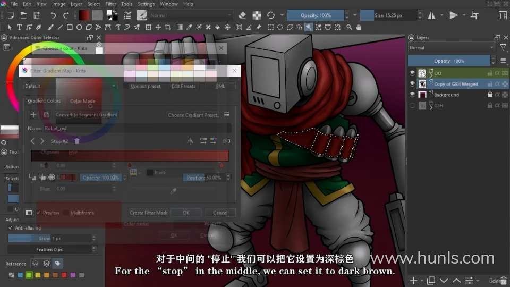This screenshot has height=287, width=510.
Task: Open the Default filter preset dropdown
Action: (x=71, y=86)
